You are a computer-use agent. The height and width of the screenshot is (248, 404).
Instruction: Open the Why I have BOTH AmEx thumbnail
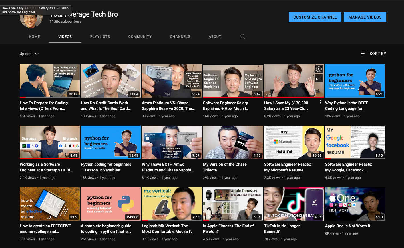(172, 142)
